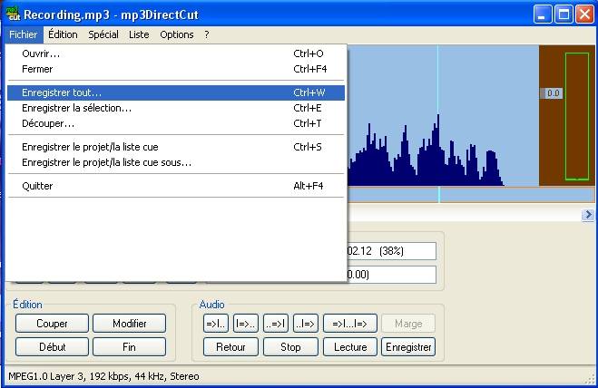The image size is (598, 388).
Task: Set selection start with Début button
Action: pyautogui.click(x=52, y=347)
